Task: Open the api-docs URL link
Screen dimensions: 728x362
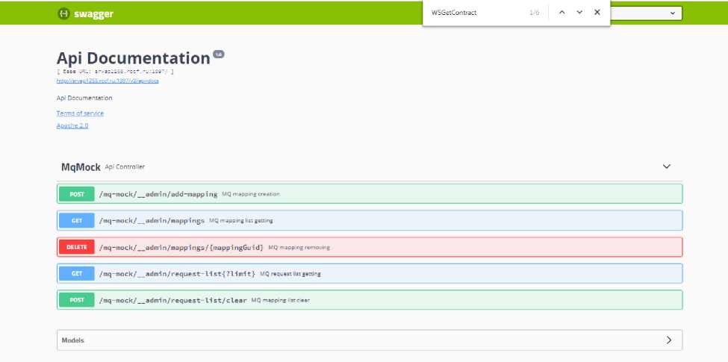Action: click(108, 81)
